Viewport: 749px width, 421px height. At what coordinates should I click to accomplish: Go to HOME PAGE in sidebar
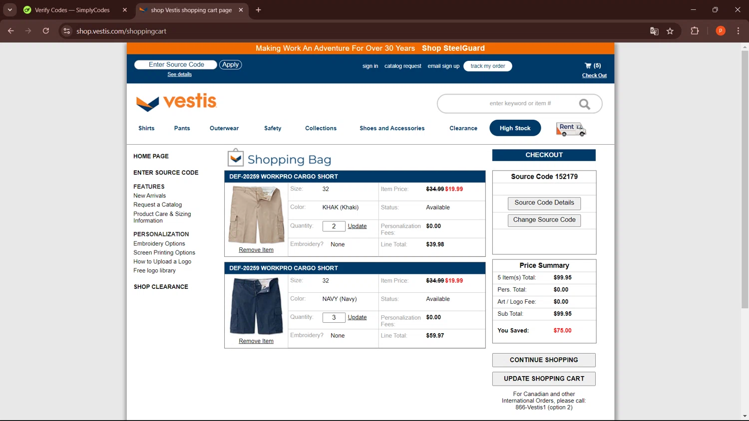click(151, 156)
